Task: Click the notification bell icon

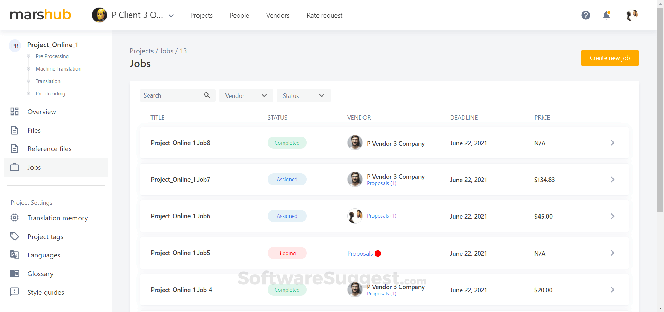Action: coord(607,15)
